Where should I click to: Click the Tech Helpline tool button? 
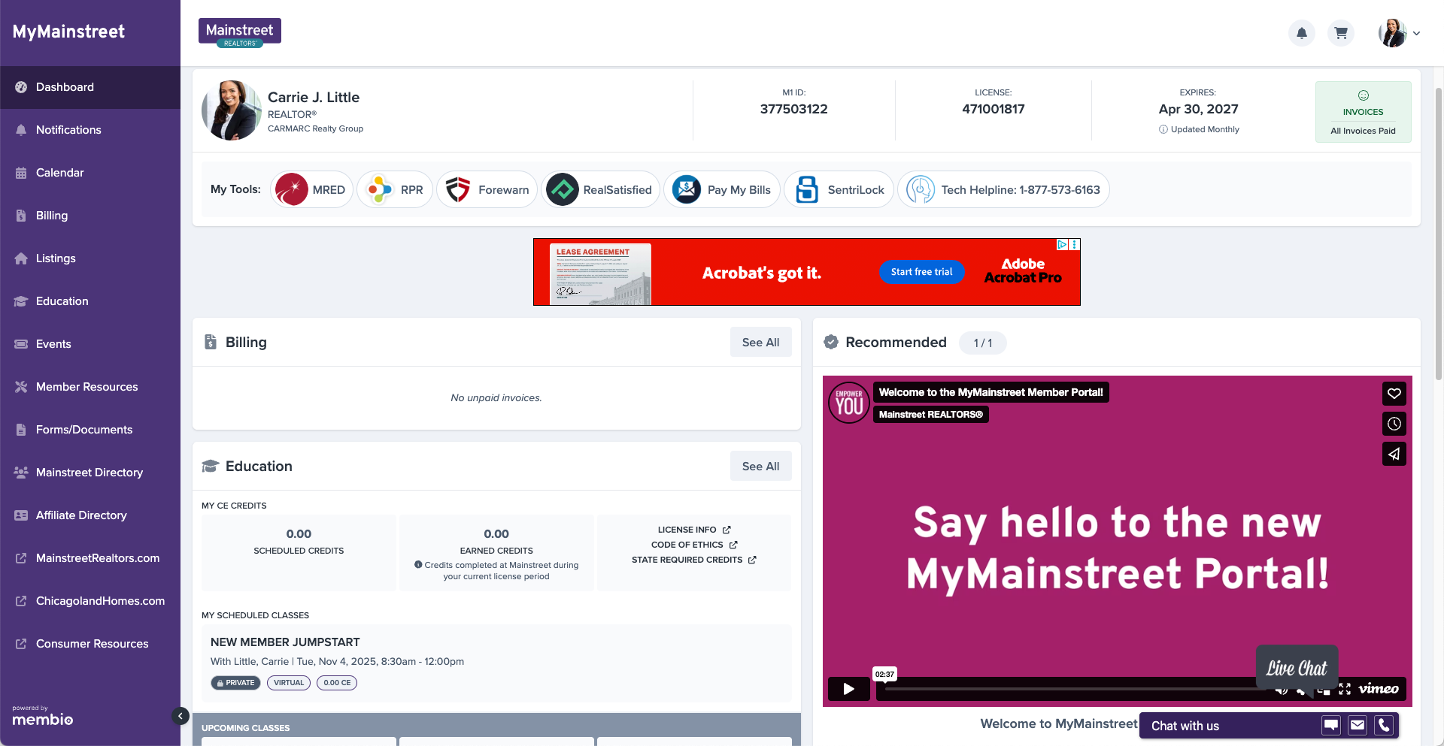(x=1003, y=189)
